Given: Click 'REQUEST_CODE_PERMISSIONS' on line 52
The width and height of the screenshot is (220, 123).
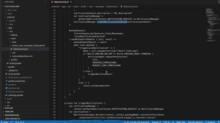Looking at the screenshot, I should tap(107, 65).
